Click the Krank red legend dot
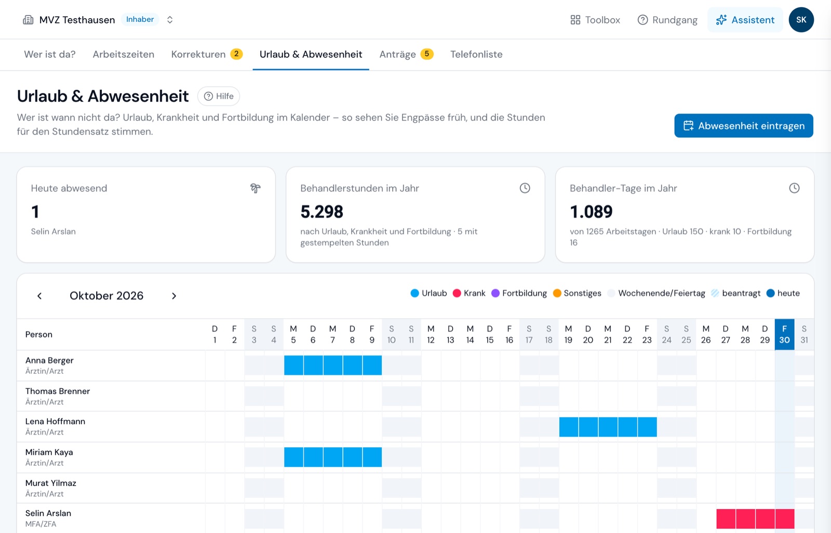Image resolution: width=831 pixels, height=533 pixels. pyautogui.click(x=457, y=293)
